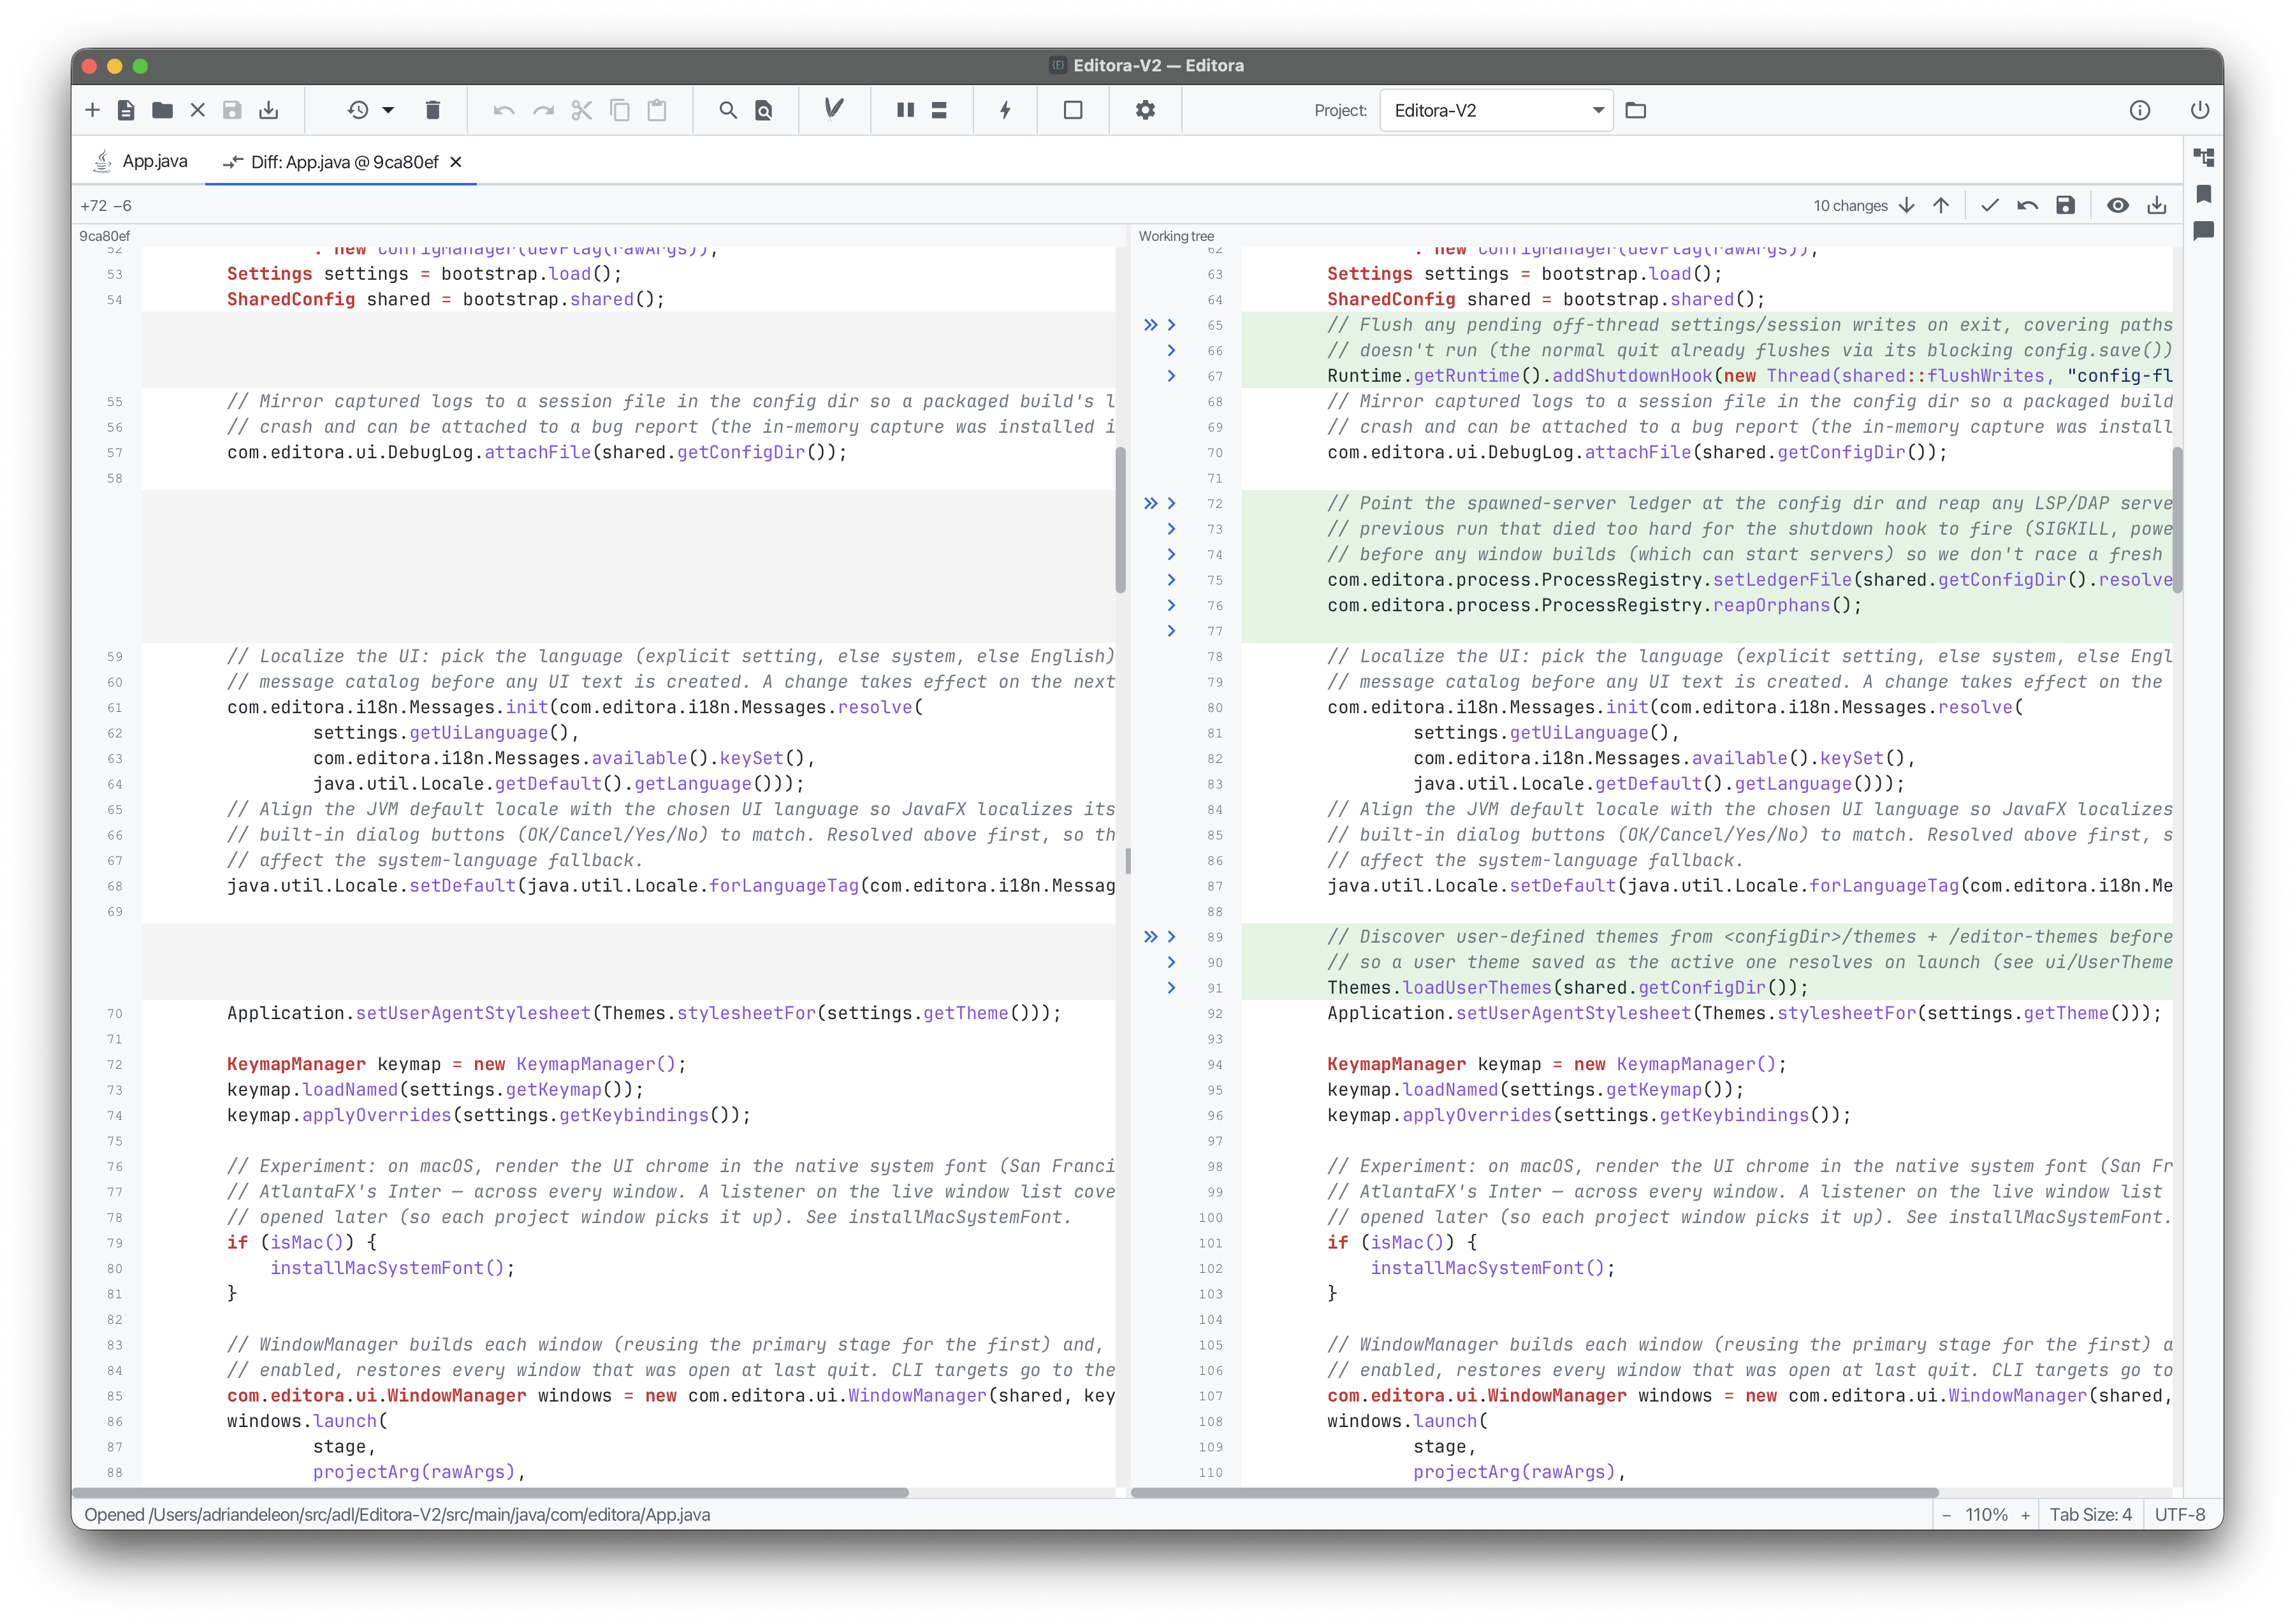This screenshot has height=1624, width=2295.
Task: Toggle the split pane columns icon
Action: (x=905, y=110)
